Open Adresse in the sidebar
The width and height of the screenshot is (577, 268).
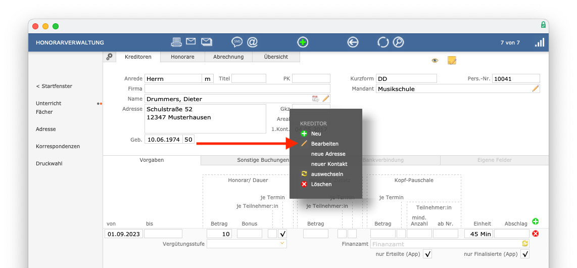tap(45, 129)
